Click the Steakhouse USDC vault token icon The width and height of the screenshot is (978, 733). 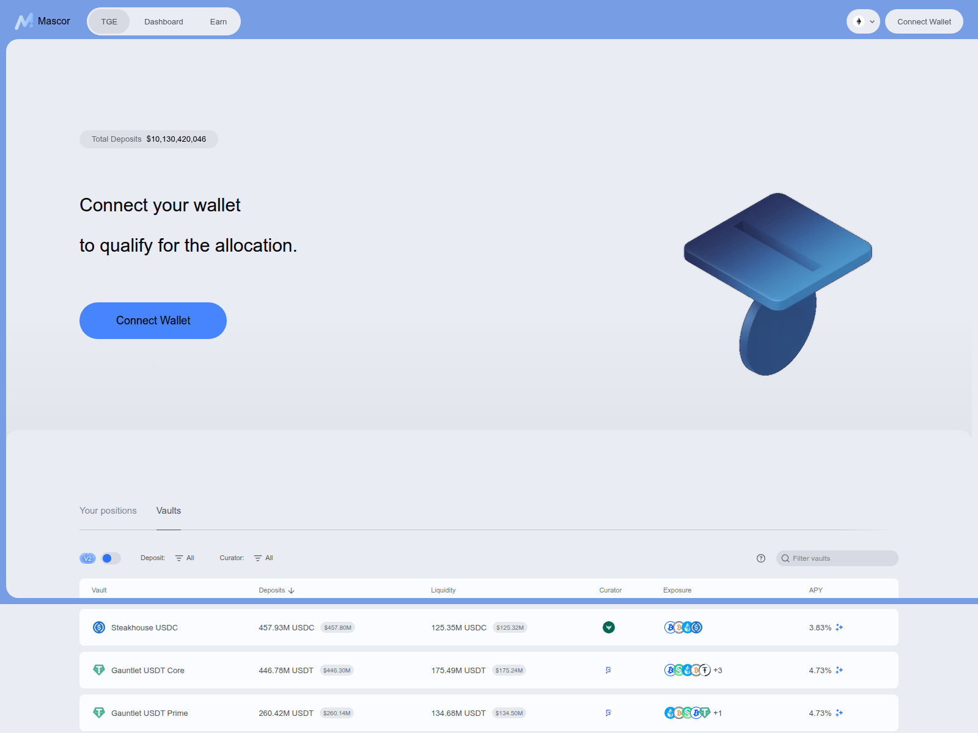(x=98, y=627)
